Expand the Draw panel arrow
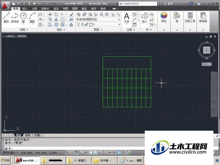Screen dimensions: 220x165 27,30
